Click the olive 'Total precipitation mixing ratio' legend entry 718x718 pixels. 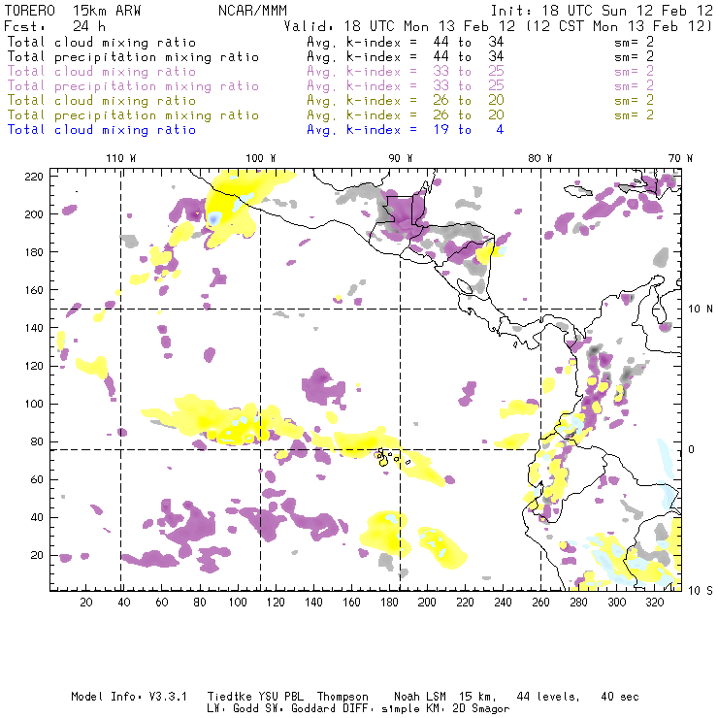pyautogui.click(x=133, y=114)
